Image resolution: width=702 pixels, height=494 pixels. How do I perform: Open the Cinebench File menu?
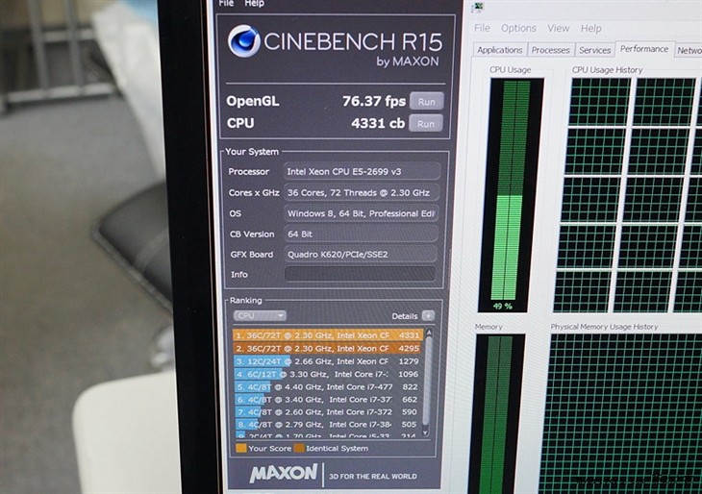(226, 3)
